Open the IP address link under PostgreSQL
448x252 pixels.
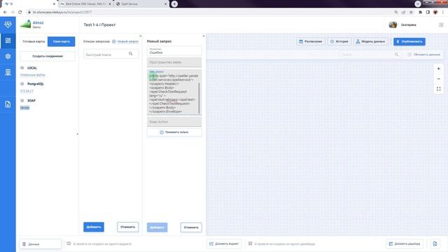point(27,91)
